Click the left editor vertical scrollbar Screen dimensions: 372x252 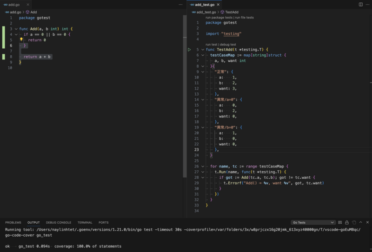(x=185, y=96)
